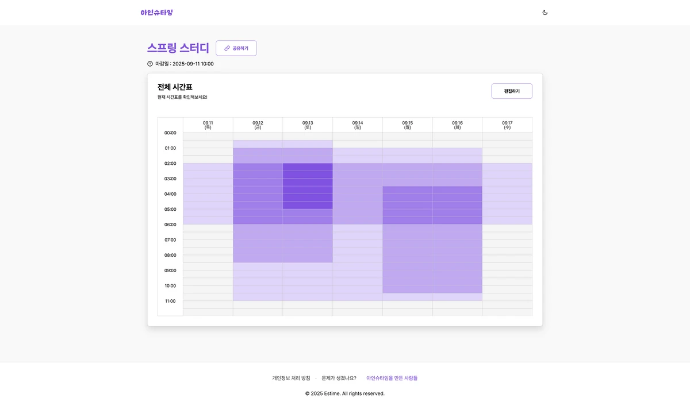Viewport: 690px width, 406px height.
Task: Click the link icon in the 공유하기 button
Action: (227, 48)
